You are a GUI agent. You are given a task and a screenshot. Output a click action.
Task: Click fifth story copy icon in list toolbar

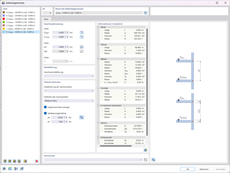coord(25,161)
